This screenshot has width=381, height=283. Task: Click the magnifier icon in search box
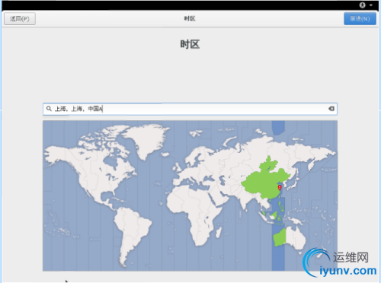[x=49, y=109]
